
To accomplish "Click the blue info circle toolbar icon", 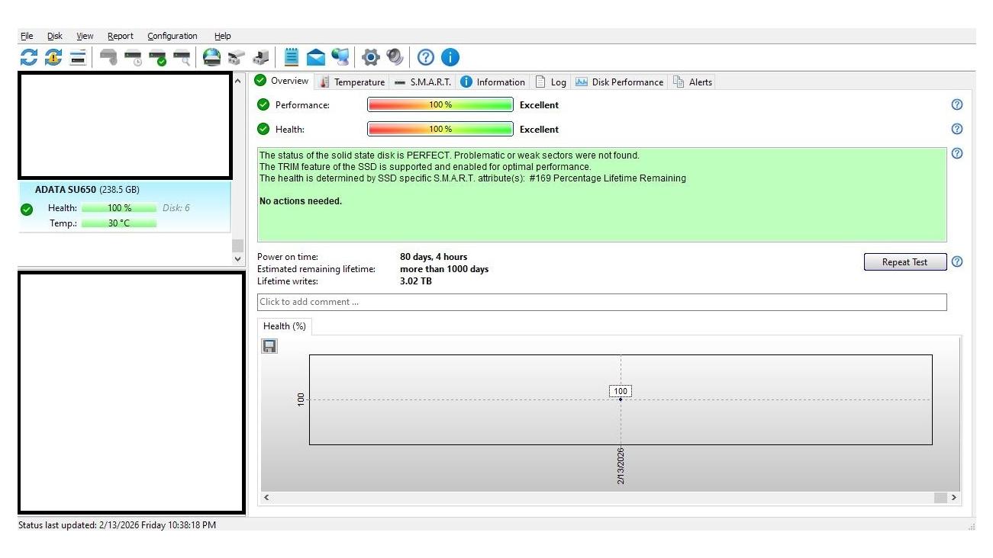I will tap(450, 57).
